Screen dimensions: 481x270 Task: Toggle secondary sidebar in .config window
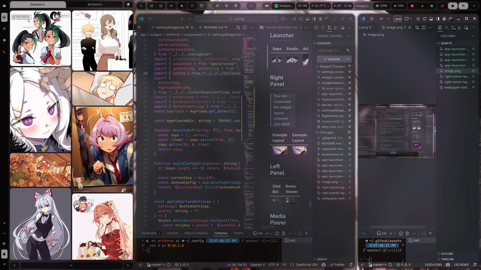[x=314, y=19]
